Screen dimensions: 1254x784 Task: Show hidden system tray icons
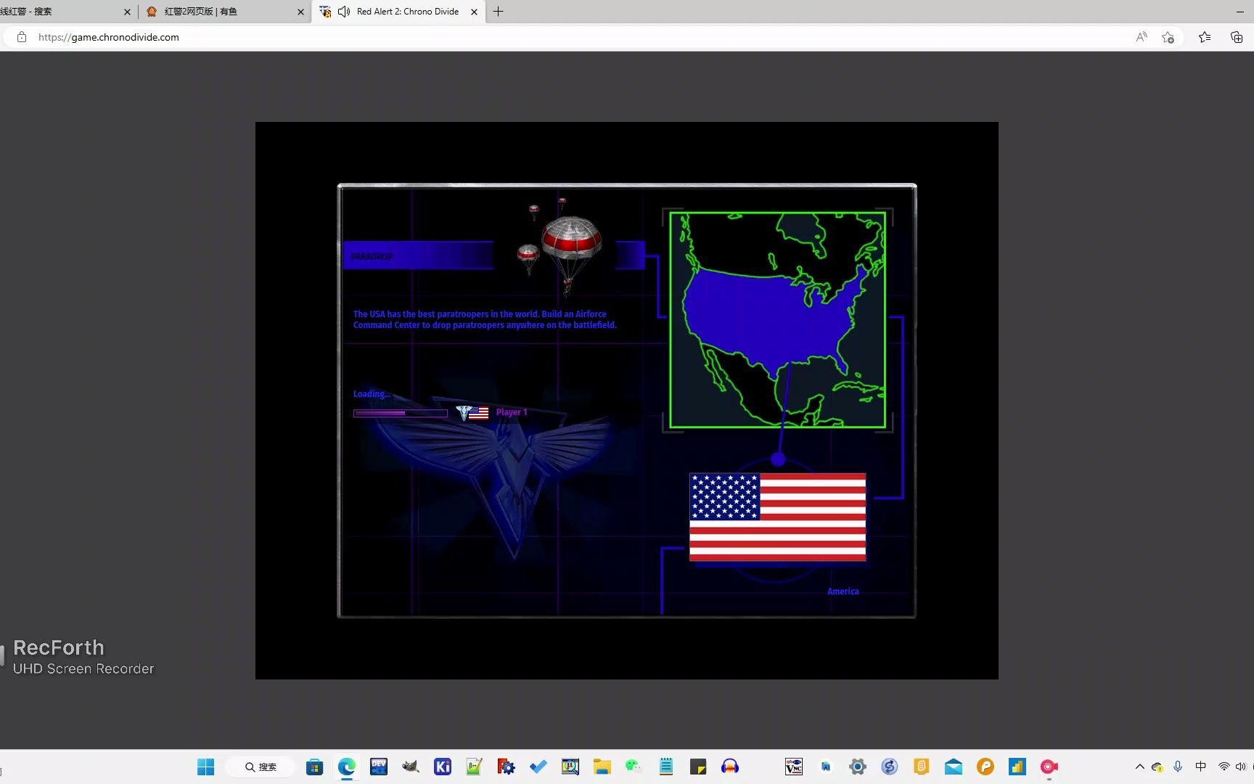coord(1139,767)
